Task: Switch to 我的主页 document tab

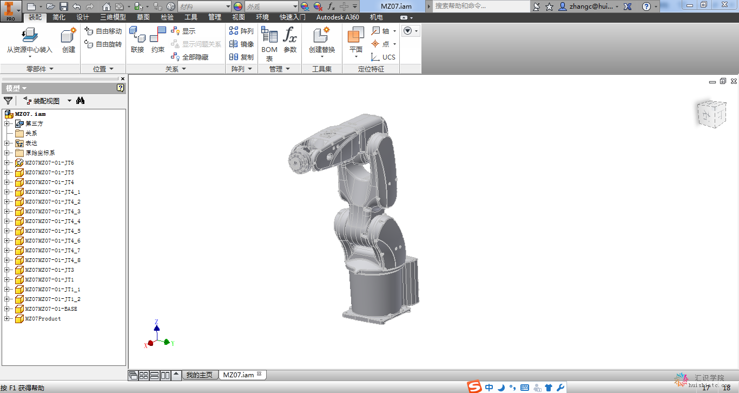Action: tap(200, 375)
